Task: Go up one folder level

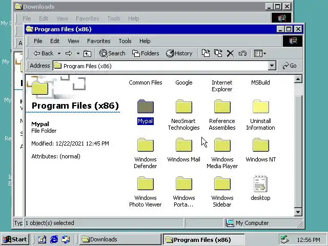Action: point(87,53)
